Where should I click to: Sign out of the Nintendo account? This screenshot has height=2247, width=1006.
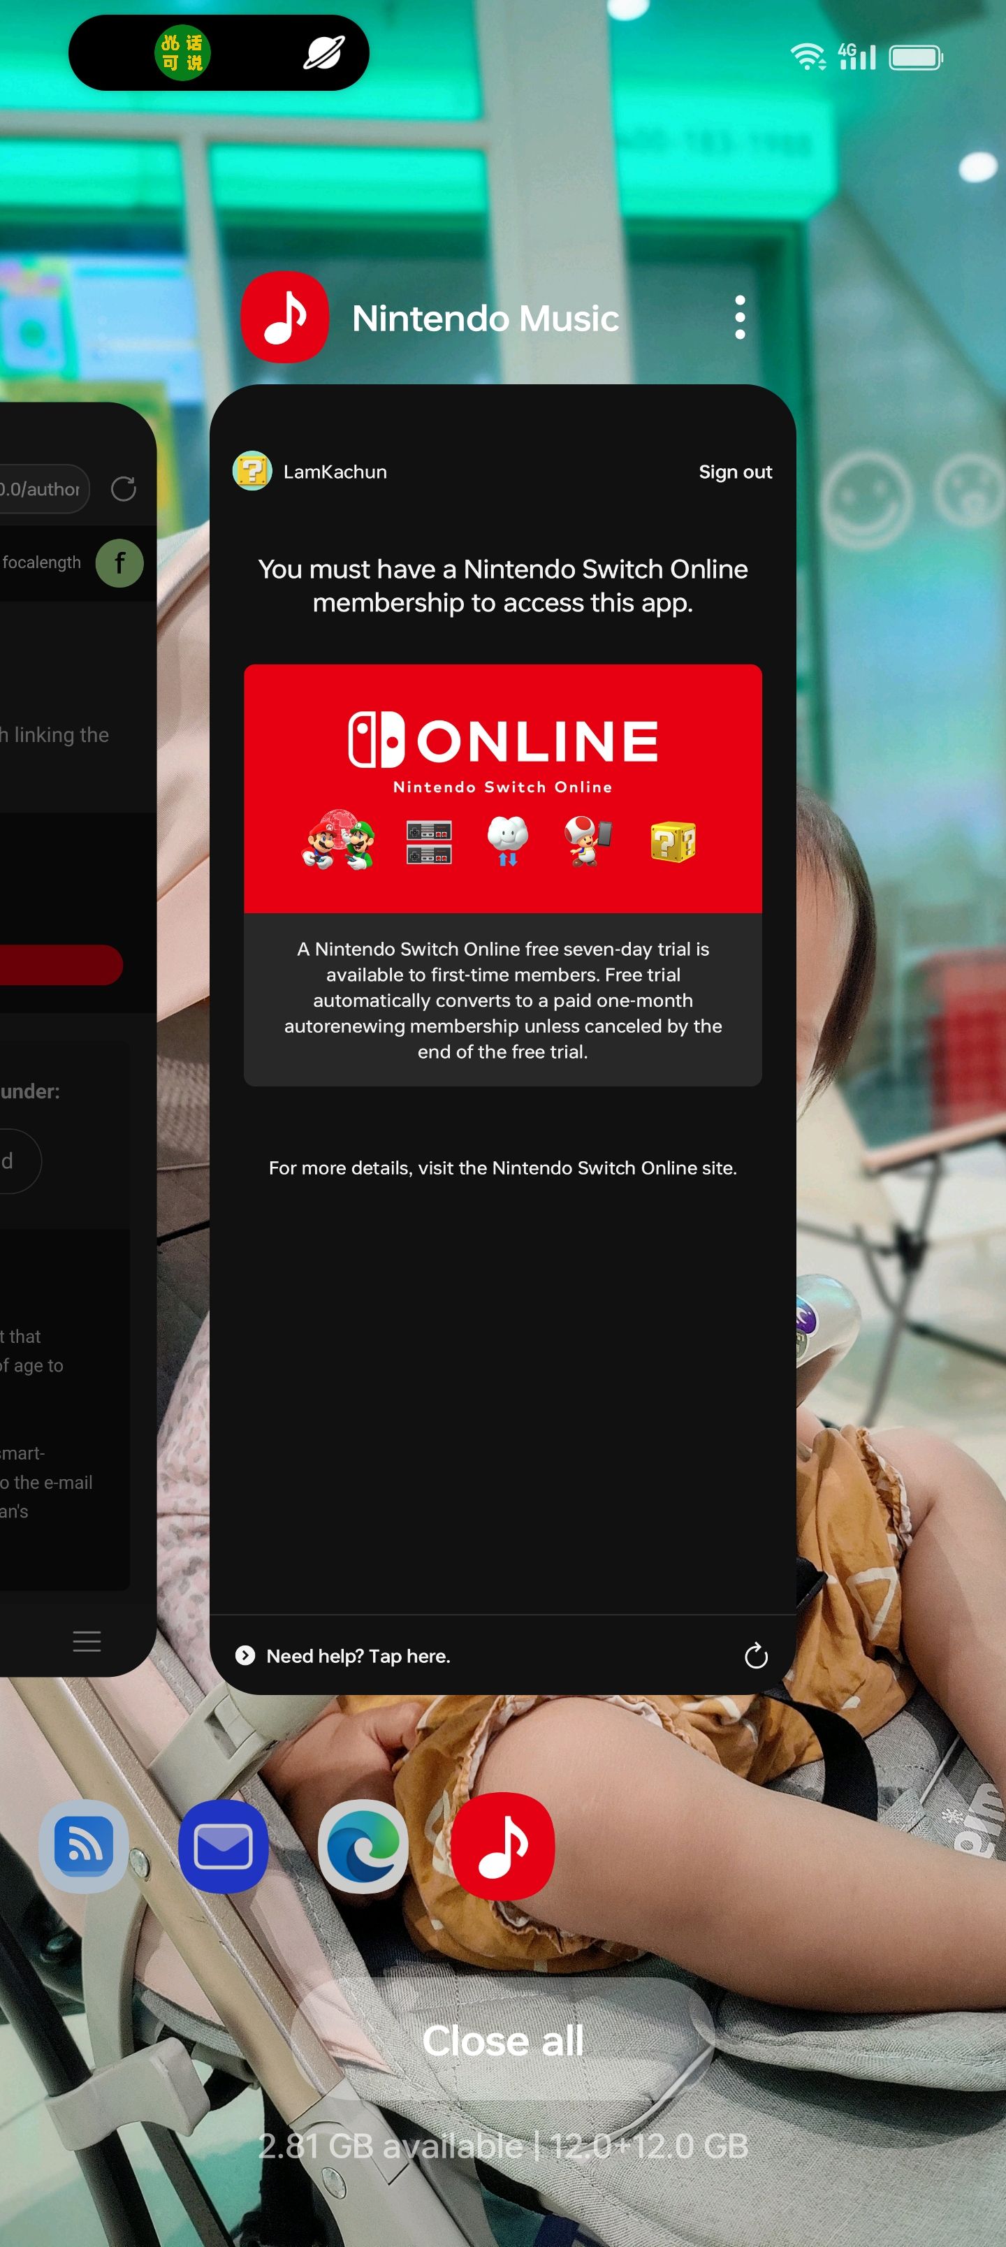[x=735, y=472]
